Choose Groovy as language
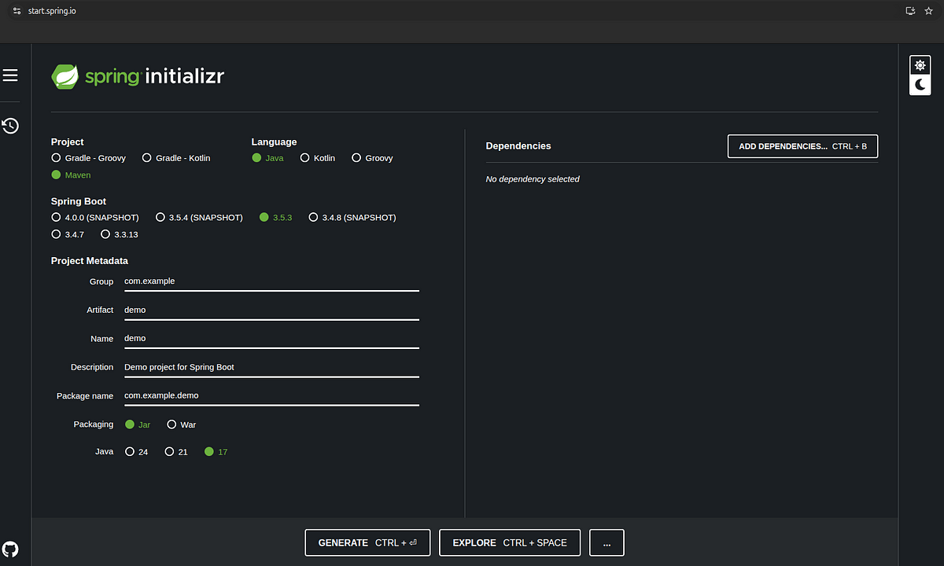 pos(372,158)
